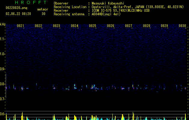Click receiver value ICOM IC-575 53.7492 MHz USB
The width and height of the screenshot is (189, 120).
(x=120, y=10)
